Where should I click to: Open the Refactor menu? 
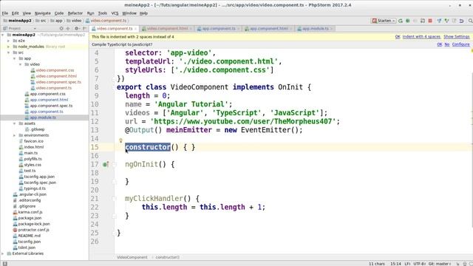75,13
